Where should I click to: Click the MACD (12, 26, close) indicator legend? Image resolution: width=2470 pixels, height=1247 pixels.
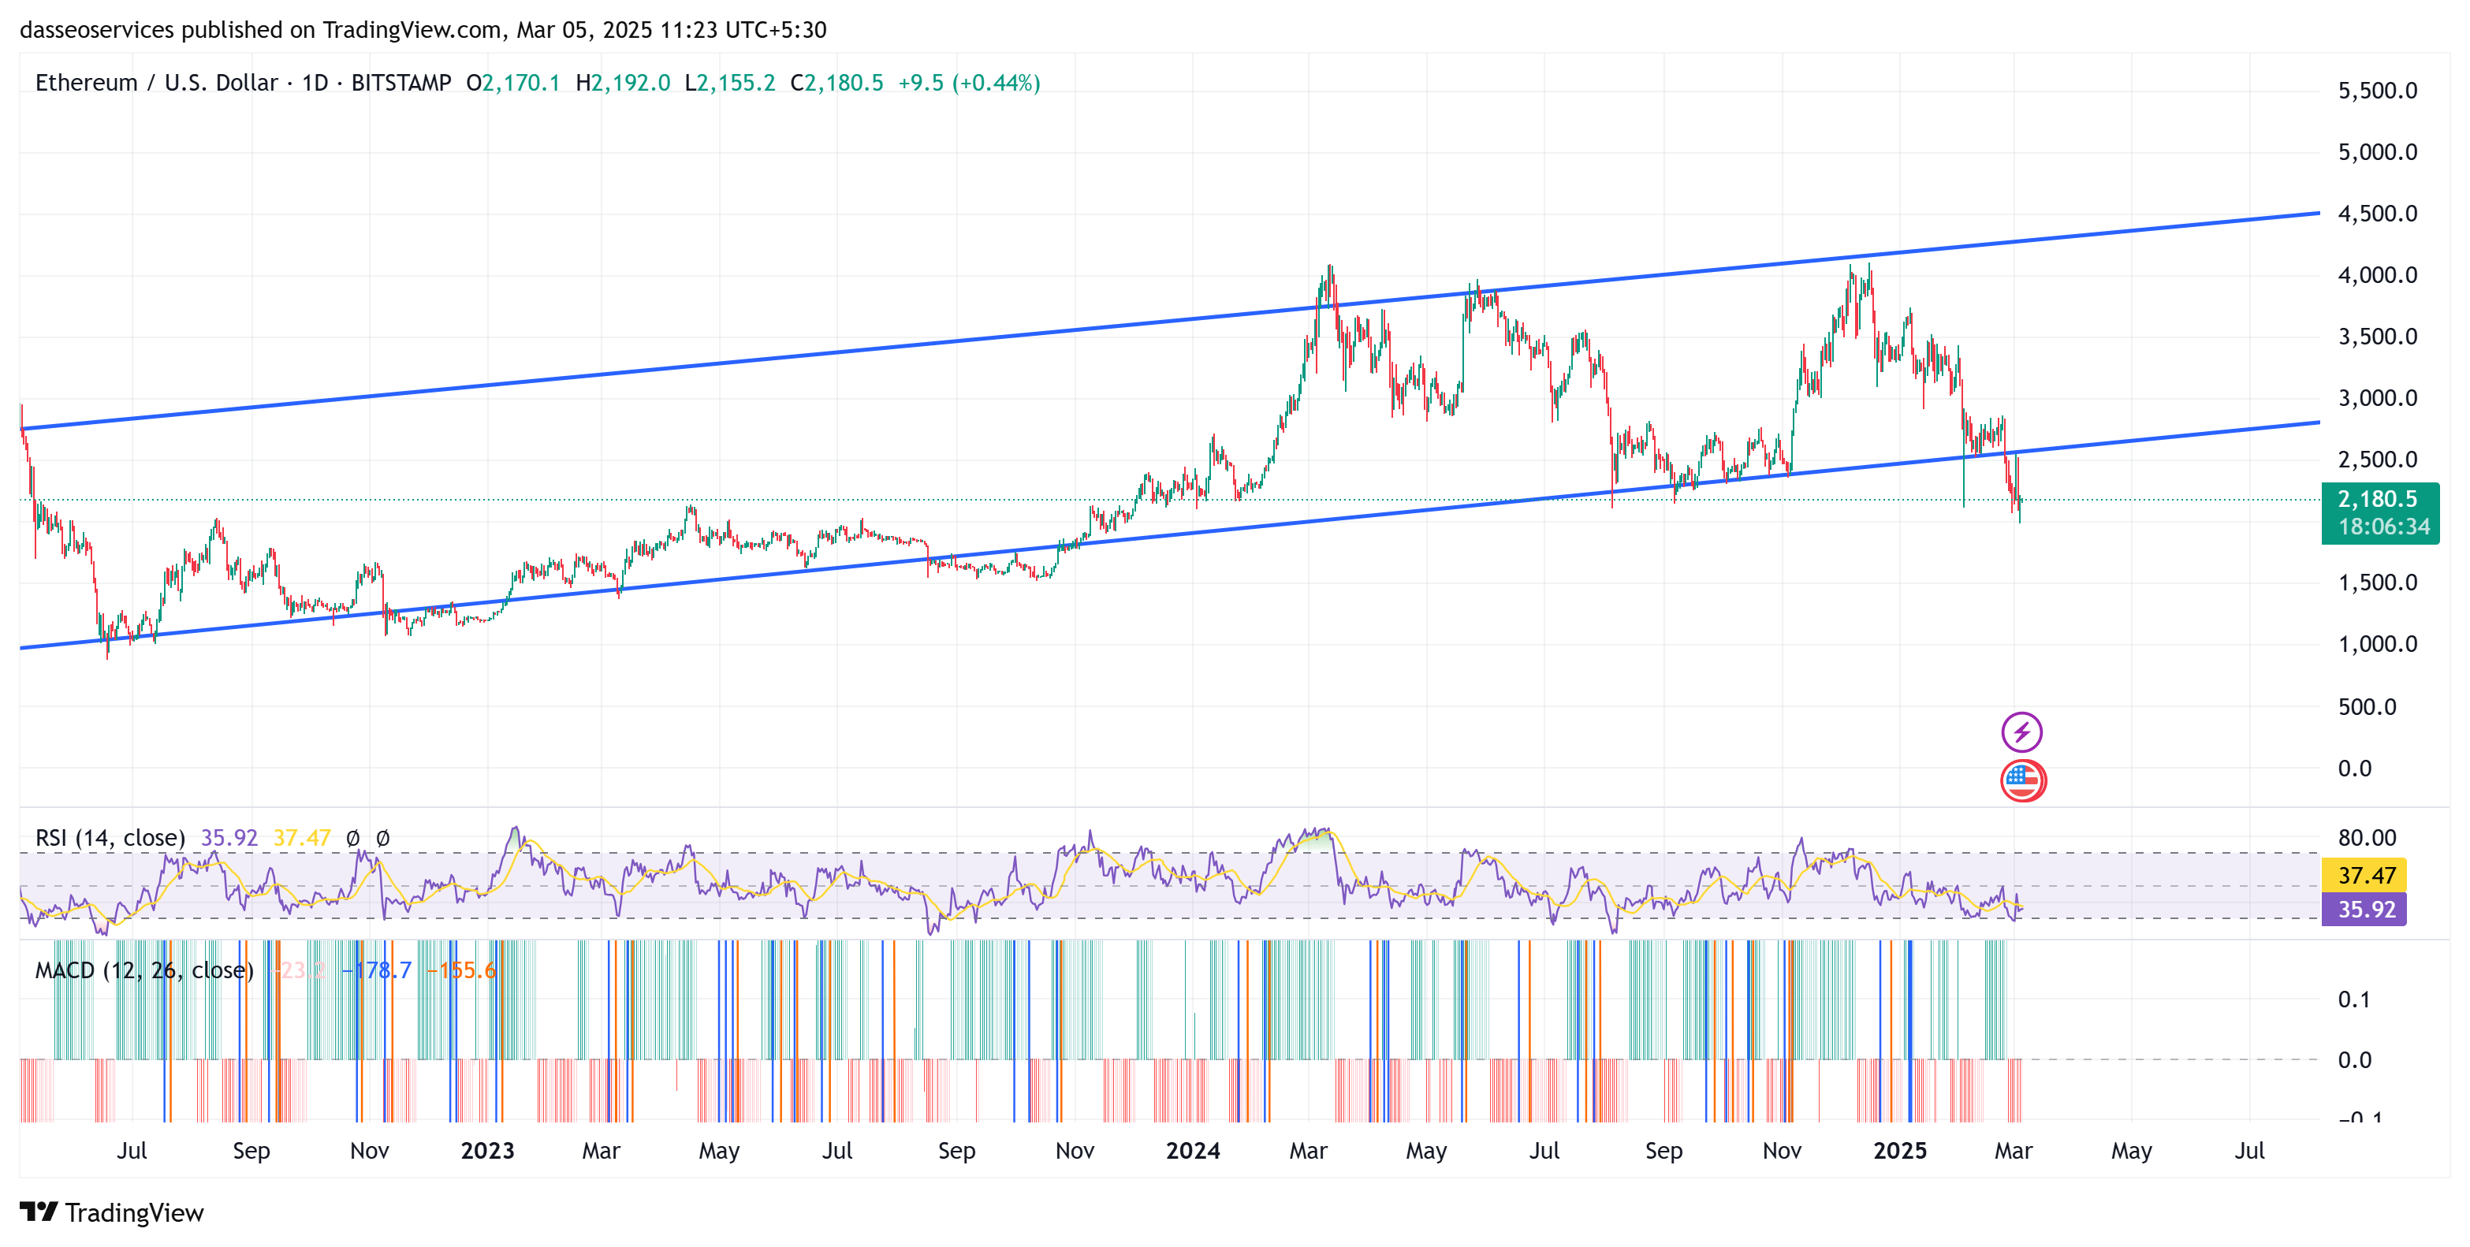tap(143, 970)
